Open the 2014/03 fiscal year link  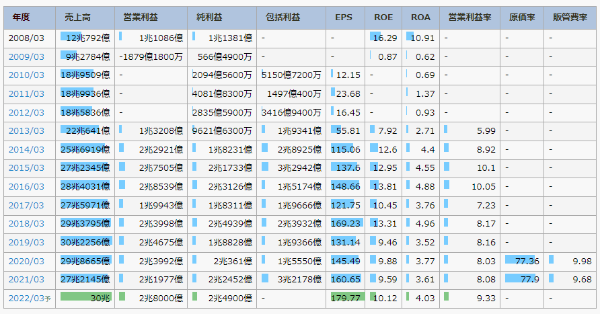26,150
